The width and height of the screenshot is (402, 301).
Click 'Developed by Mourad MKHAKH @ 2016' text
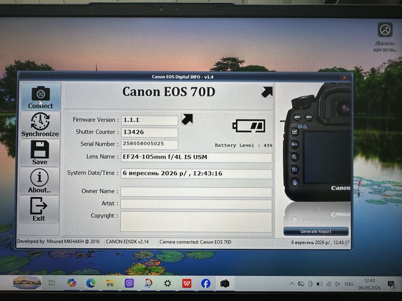coord(58,241)
